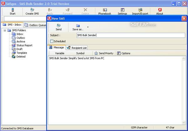Enable the Scheduled checkbox
Viewport: 188px width, 131px height.
tap(52, 41)
